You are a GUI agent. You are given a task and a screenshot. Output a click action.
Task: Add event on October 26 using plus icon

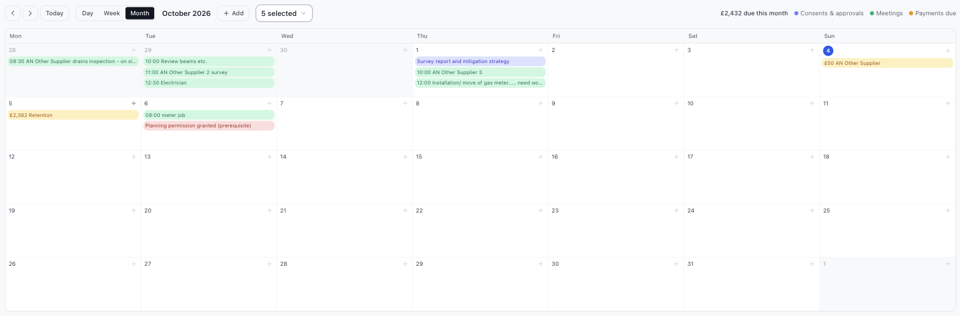133,264
